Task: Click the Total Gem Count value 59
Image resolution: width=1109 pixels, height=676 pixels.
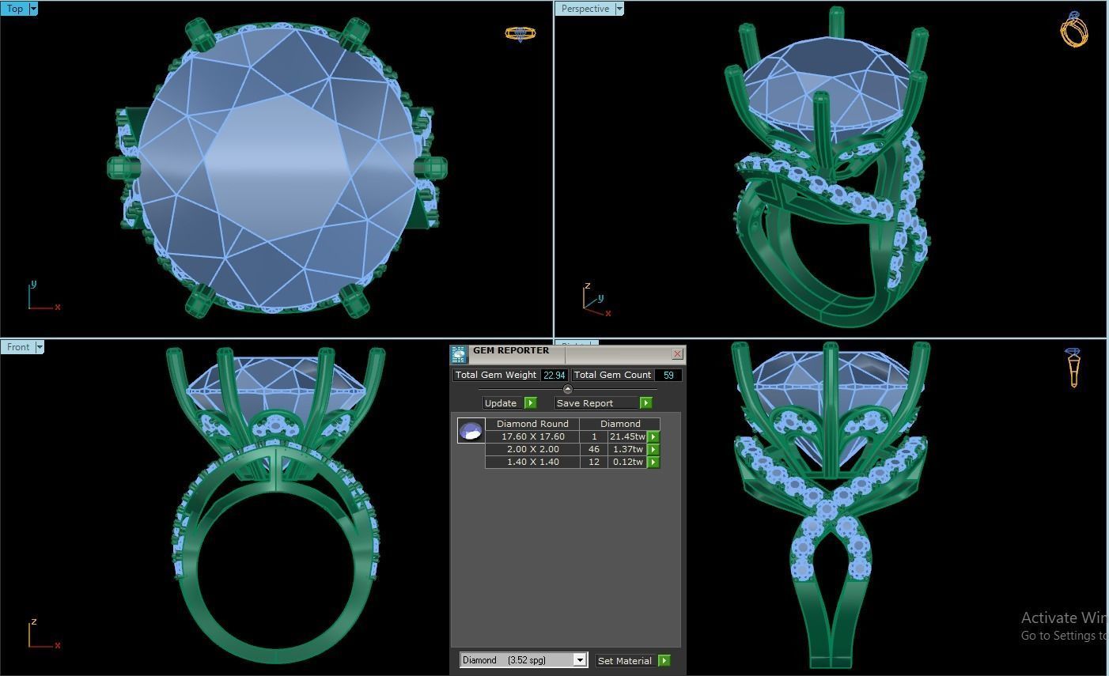Action: point(668,375)
